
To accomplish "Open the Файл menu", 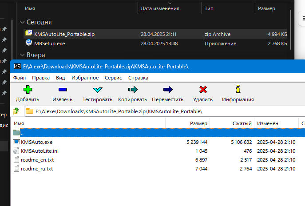I will (20, 77).
